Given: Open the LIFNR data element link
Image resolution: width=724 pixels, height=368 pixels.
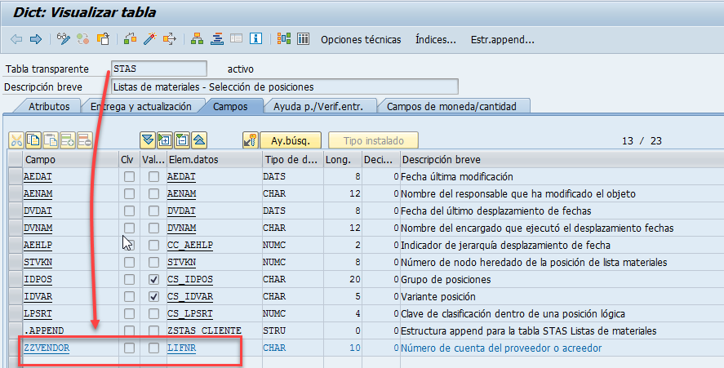Looking at the screenshot, I should point(181,348).
